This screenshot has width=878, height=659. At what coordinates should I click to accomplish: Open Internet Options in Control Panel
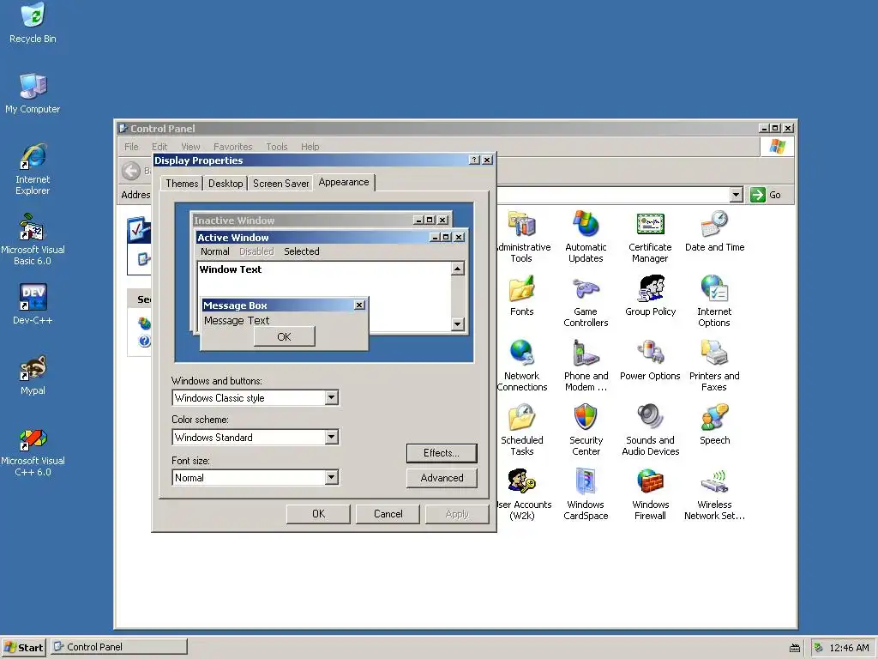coord(714,288)
